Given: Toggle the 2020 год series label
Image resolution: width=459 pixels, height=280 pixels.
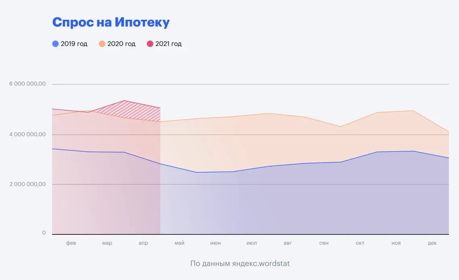Looking at the screenshot, I should [x=121, y=44].
